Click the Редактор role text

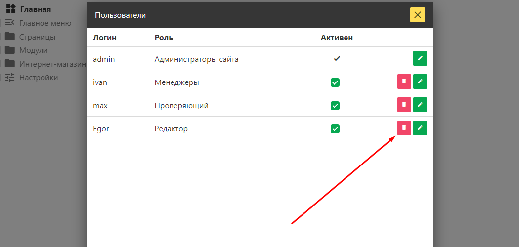(x=171, y=129)
